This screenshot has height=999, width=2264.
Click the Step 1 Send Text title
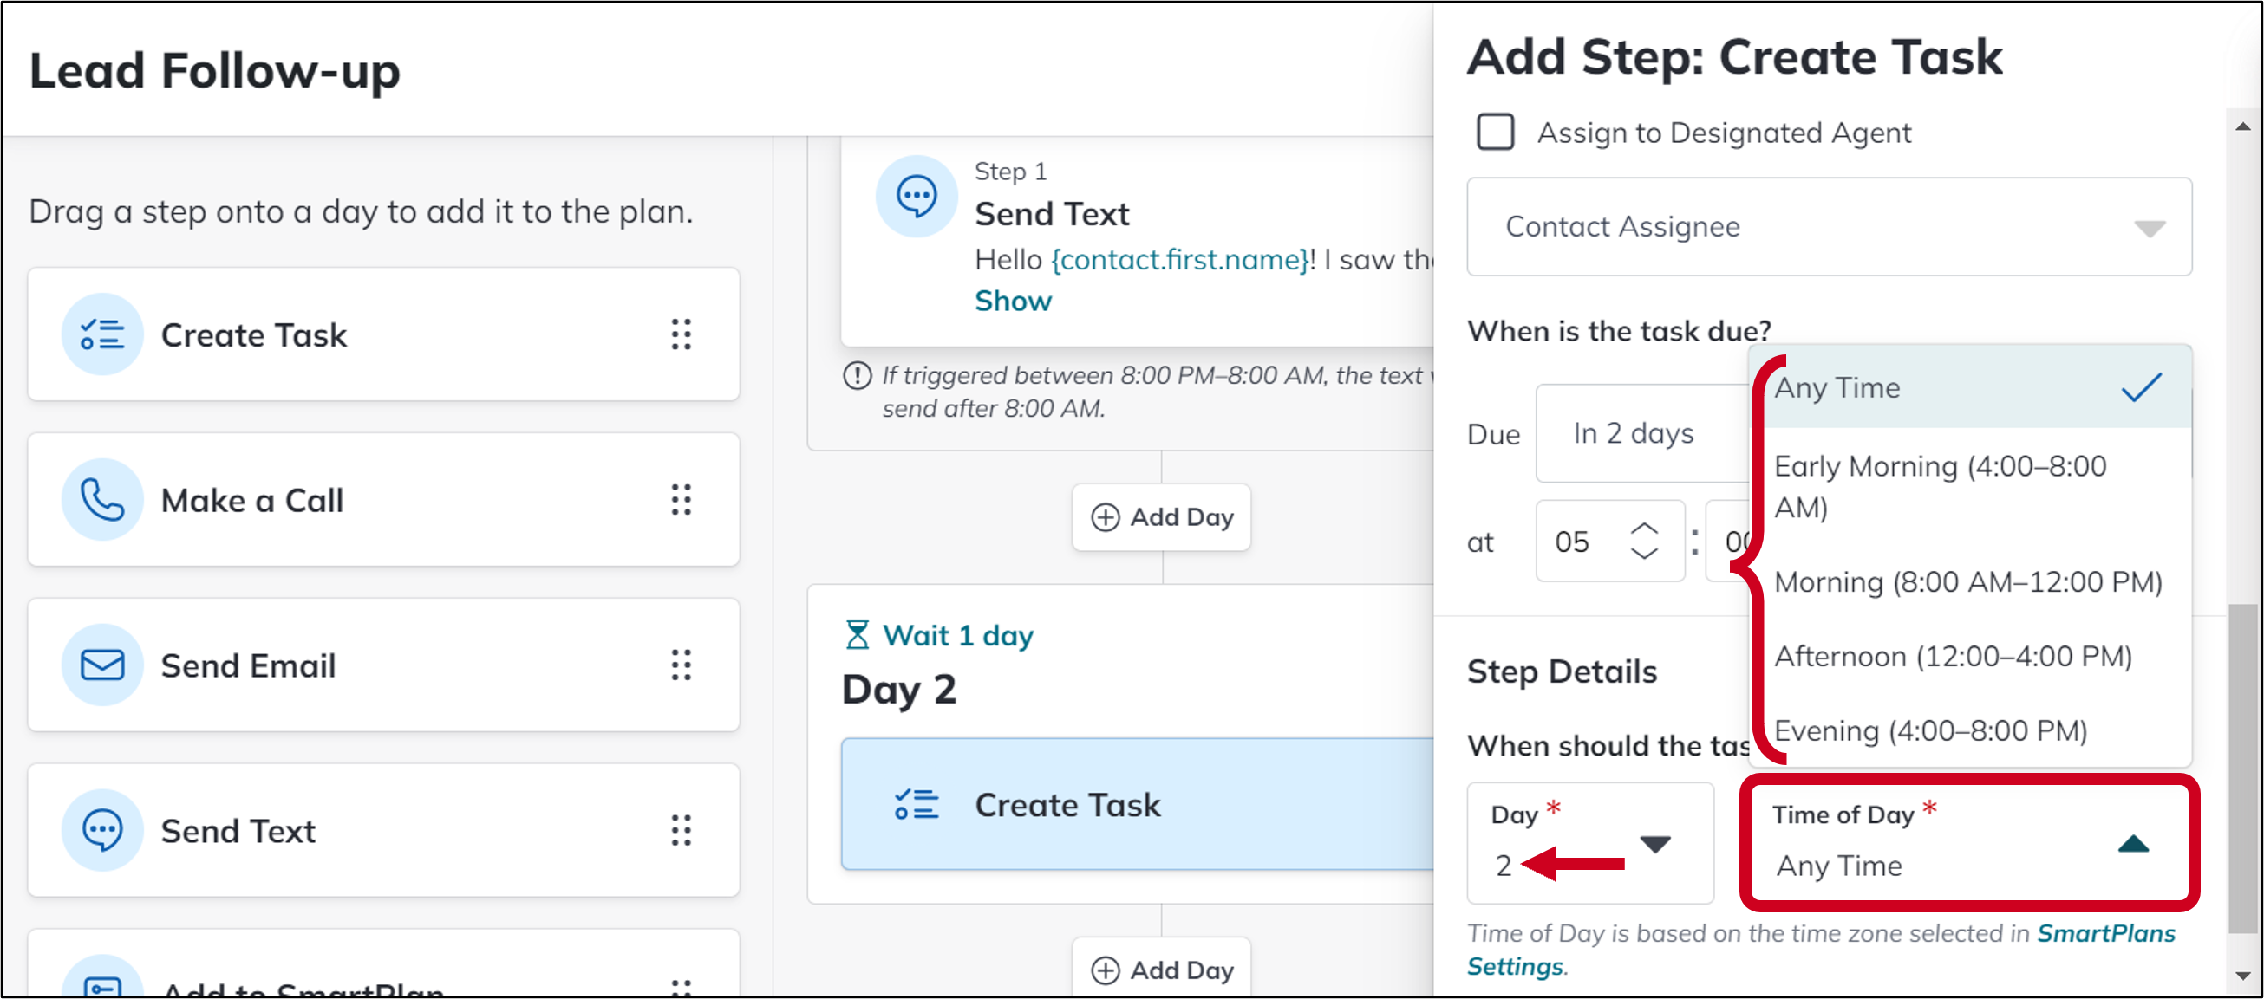[x=1051, y=213]
